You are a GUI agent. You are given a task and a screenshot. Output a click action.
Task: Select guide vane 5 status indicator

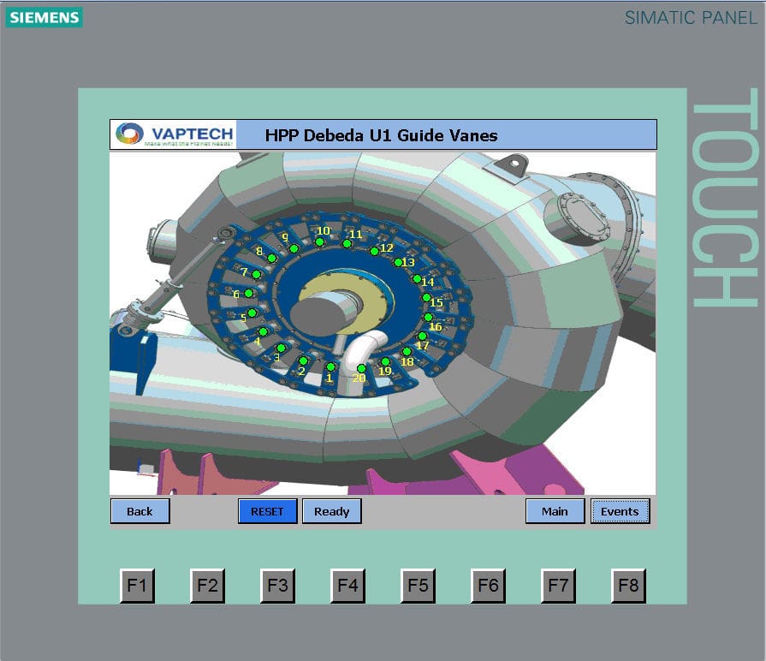[x=252, y=312]
